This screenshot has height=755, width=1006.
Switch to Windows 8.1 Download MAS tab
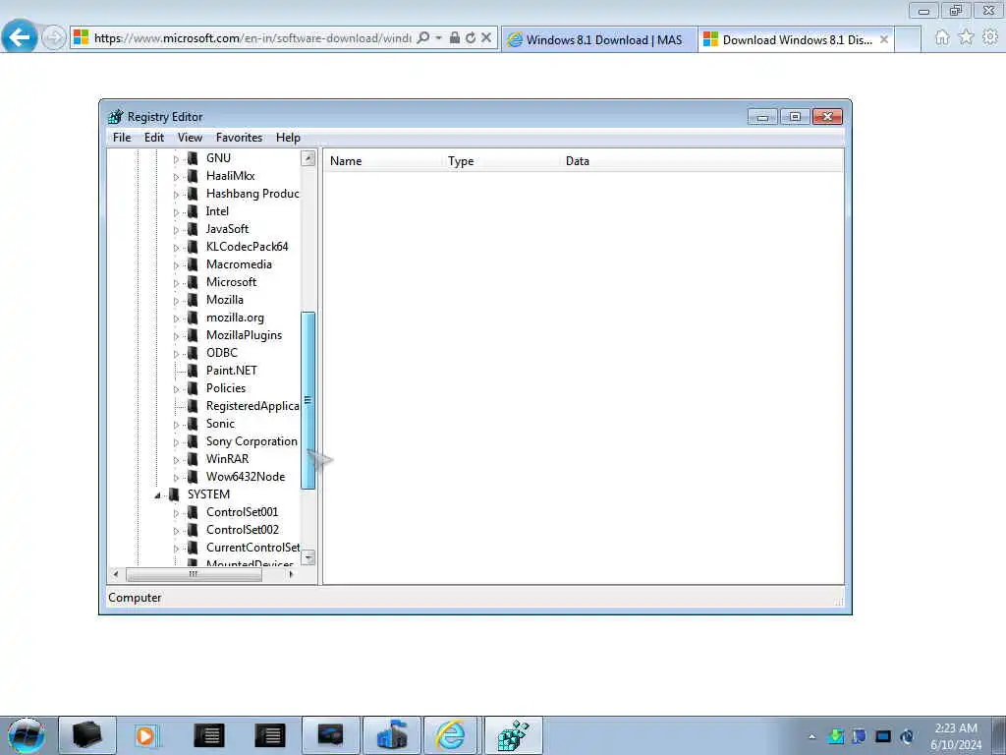tap(599, 39)
